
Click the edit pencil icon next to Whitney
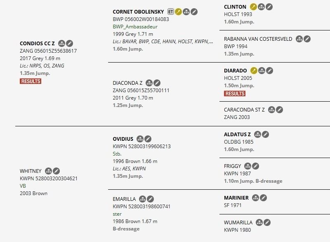57,171
